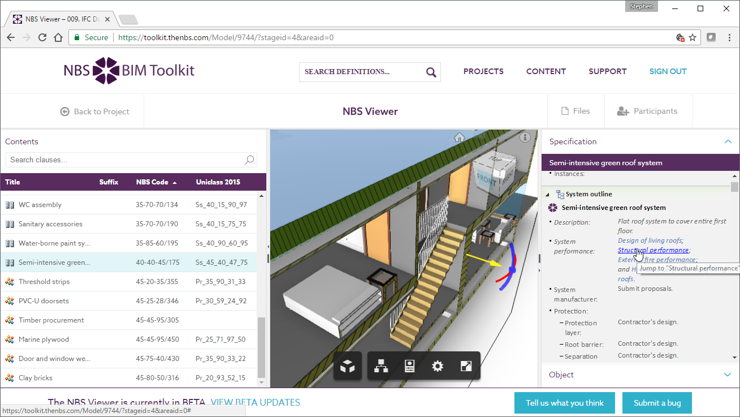Open the CONTENT menu item
The image size is (740, 417).
[546, 71]
